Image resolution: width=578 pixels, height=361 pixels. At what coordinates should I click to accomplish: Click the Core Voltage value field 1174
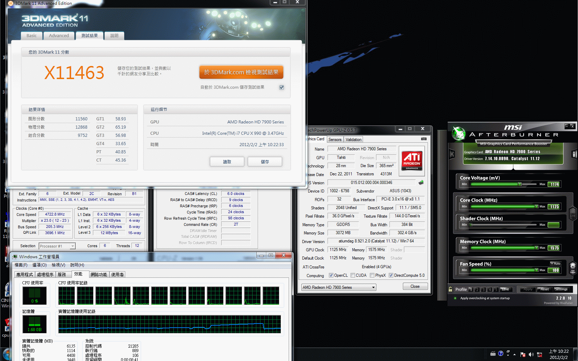[x=554, y=184]
